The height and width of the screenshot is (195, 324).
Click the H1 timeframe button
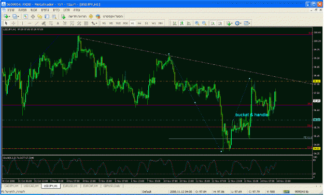click(133, 23)
